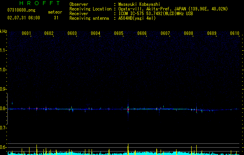244x155 pixels.
Task: Click the meteor count value 31
Action: click(x=56, y=18)
